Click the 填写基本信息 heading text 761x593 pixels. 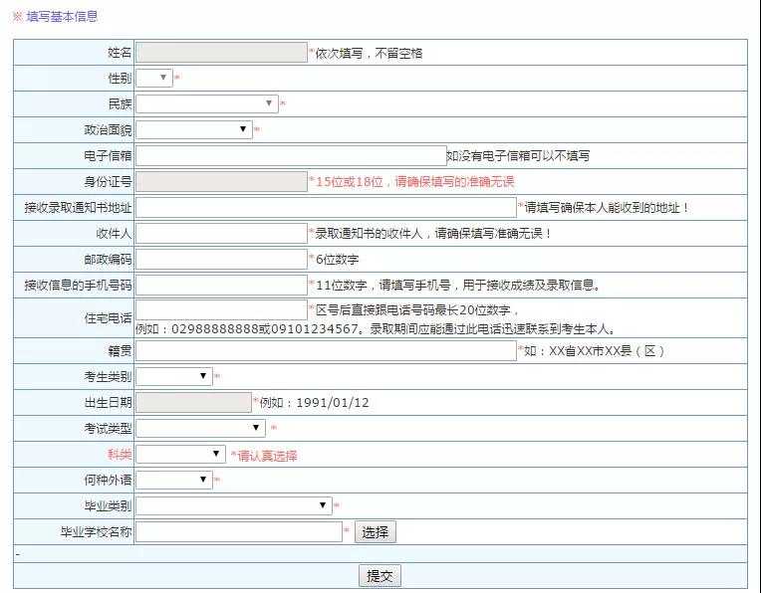point(62,17)
